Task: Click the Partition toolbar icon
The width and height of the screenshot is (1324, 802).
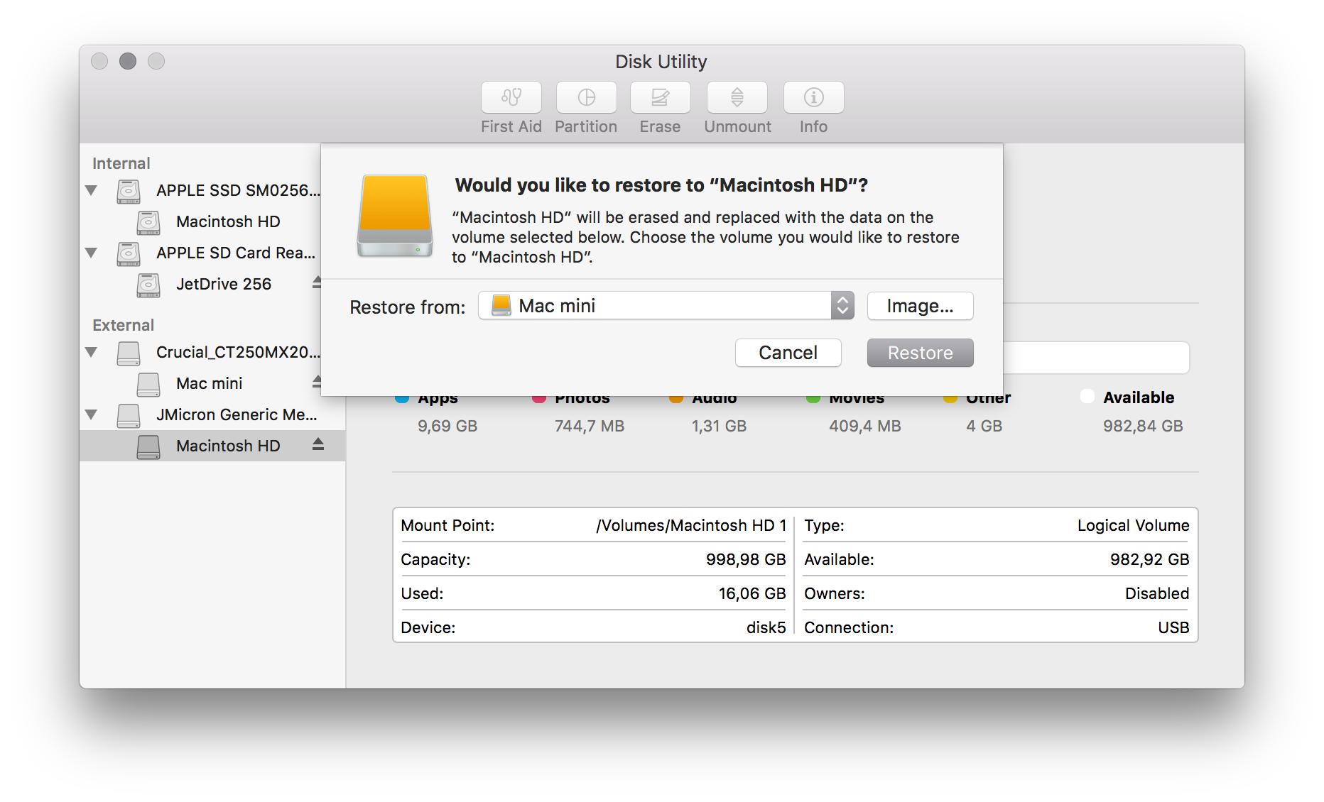Action: [587, 97]
